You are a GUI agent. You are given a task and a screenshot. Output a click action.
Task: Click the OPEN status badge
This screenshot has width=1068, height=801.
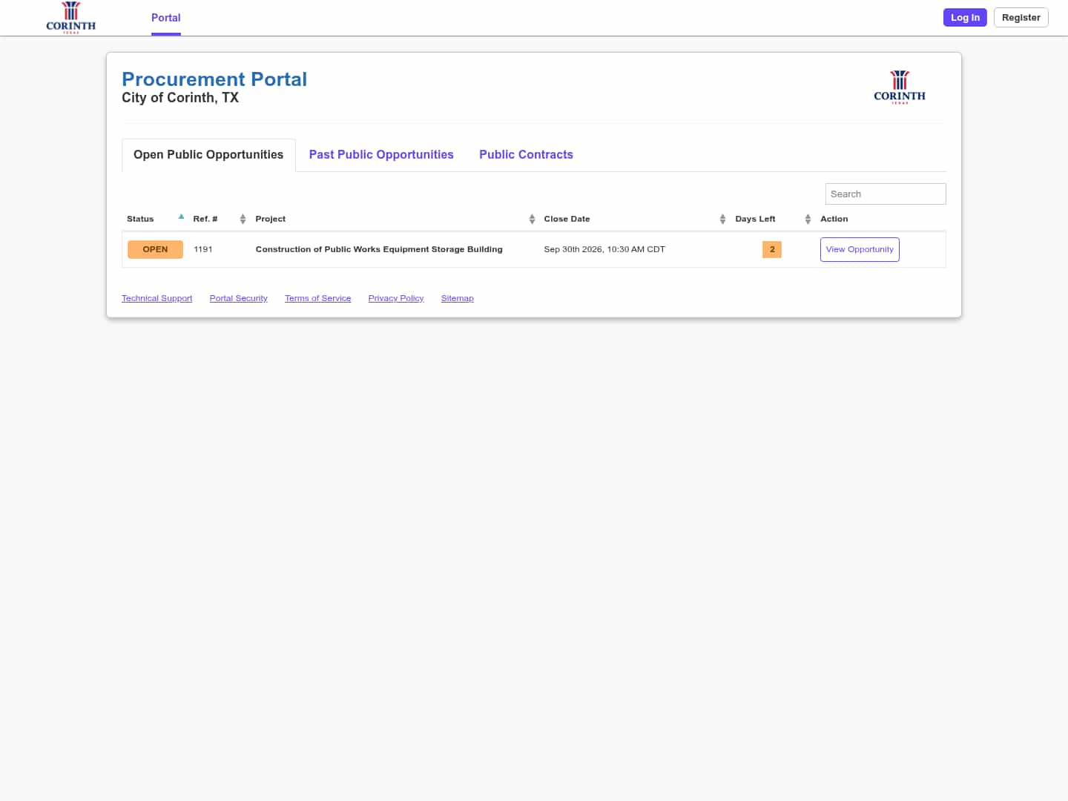155,249
